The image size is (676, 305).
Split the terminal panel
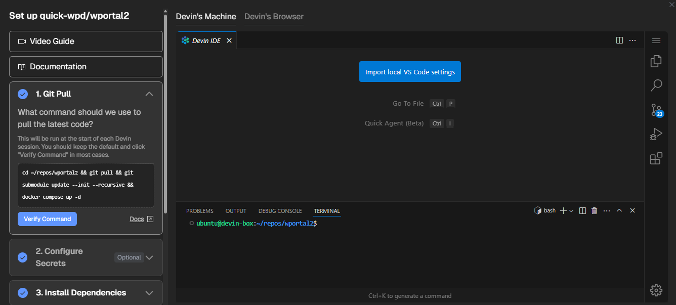tap(582, 211)
